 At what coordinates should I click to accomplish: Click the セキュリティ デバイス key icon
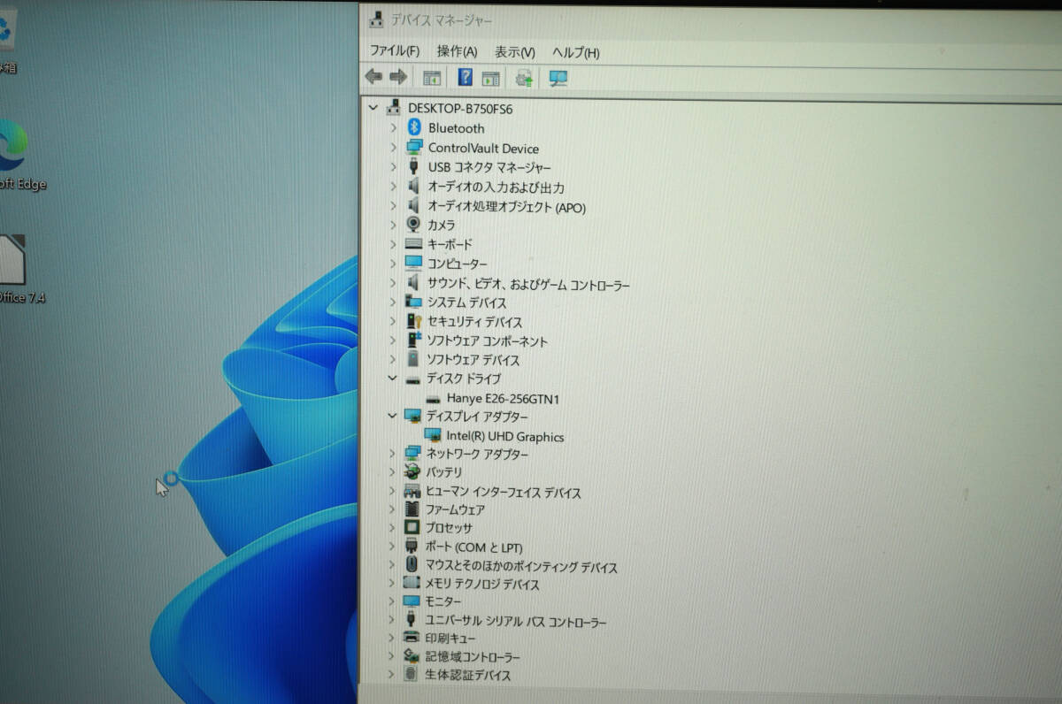[x=413, y=321]
